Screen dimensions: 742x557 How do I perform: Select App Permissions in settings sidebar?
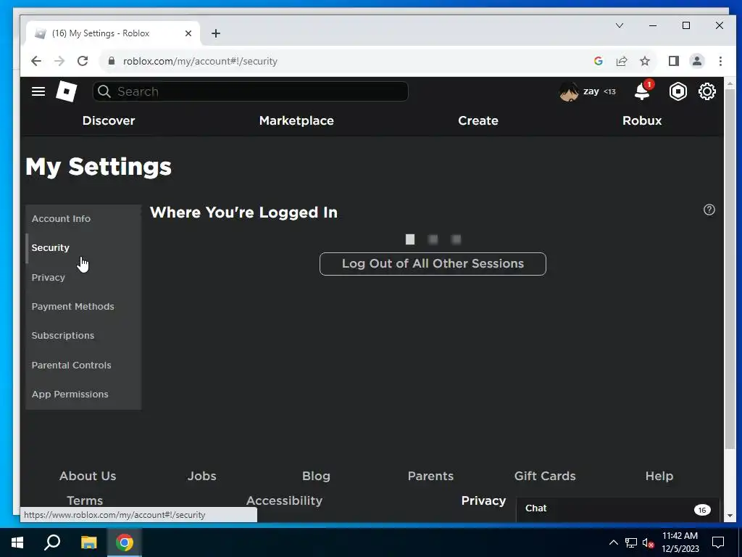point(83,394)
